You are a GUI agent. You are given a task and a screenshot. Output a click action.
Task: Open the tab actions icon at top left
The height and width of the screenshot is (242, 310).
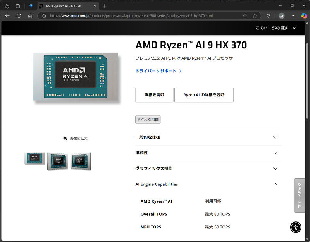6,6
